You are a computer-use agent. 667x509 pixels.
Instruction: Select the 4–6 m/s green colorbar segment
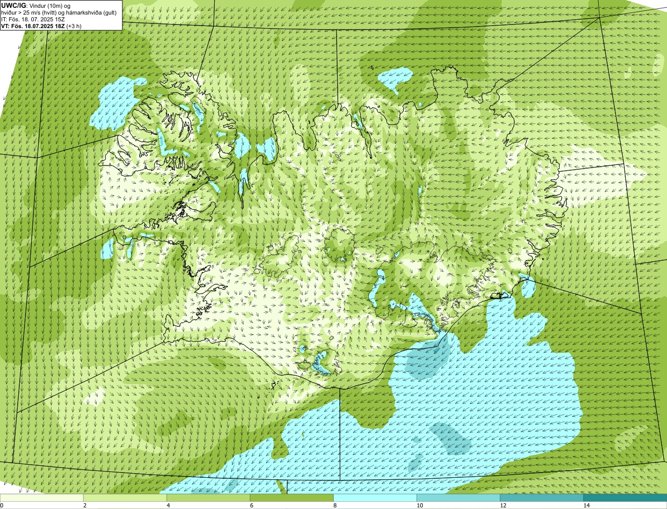coord(208,498)
